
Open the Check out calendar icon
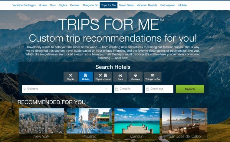(x=148, y=89)
